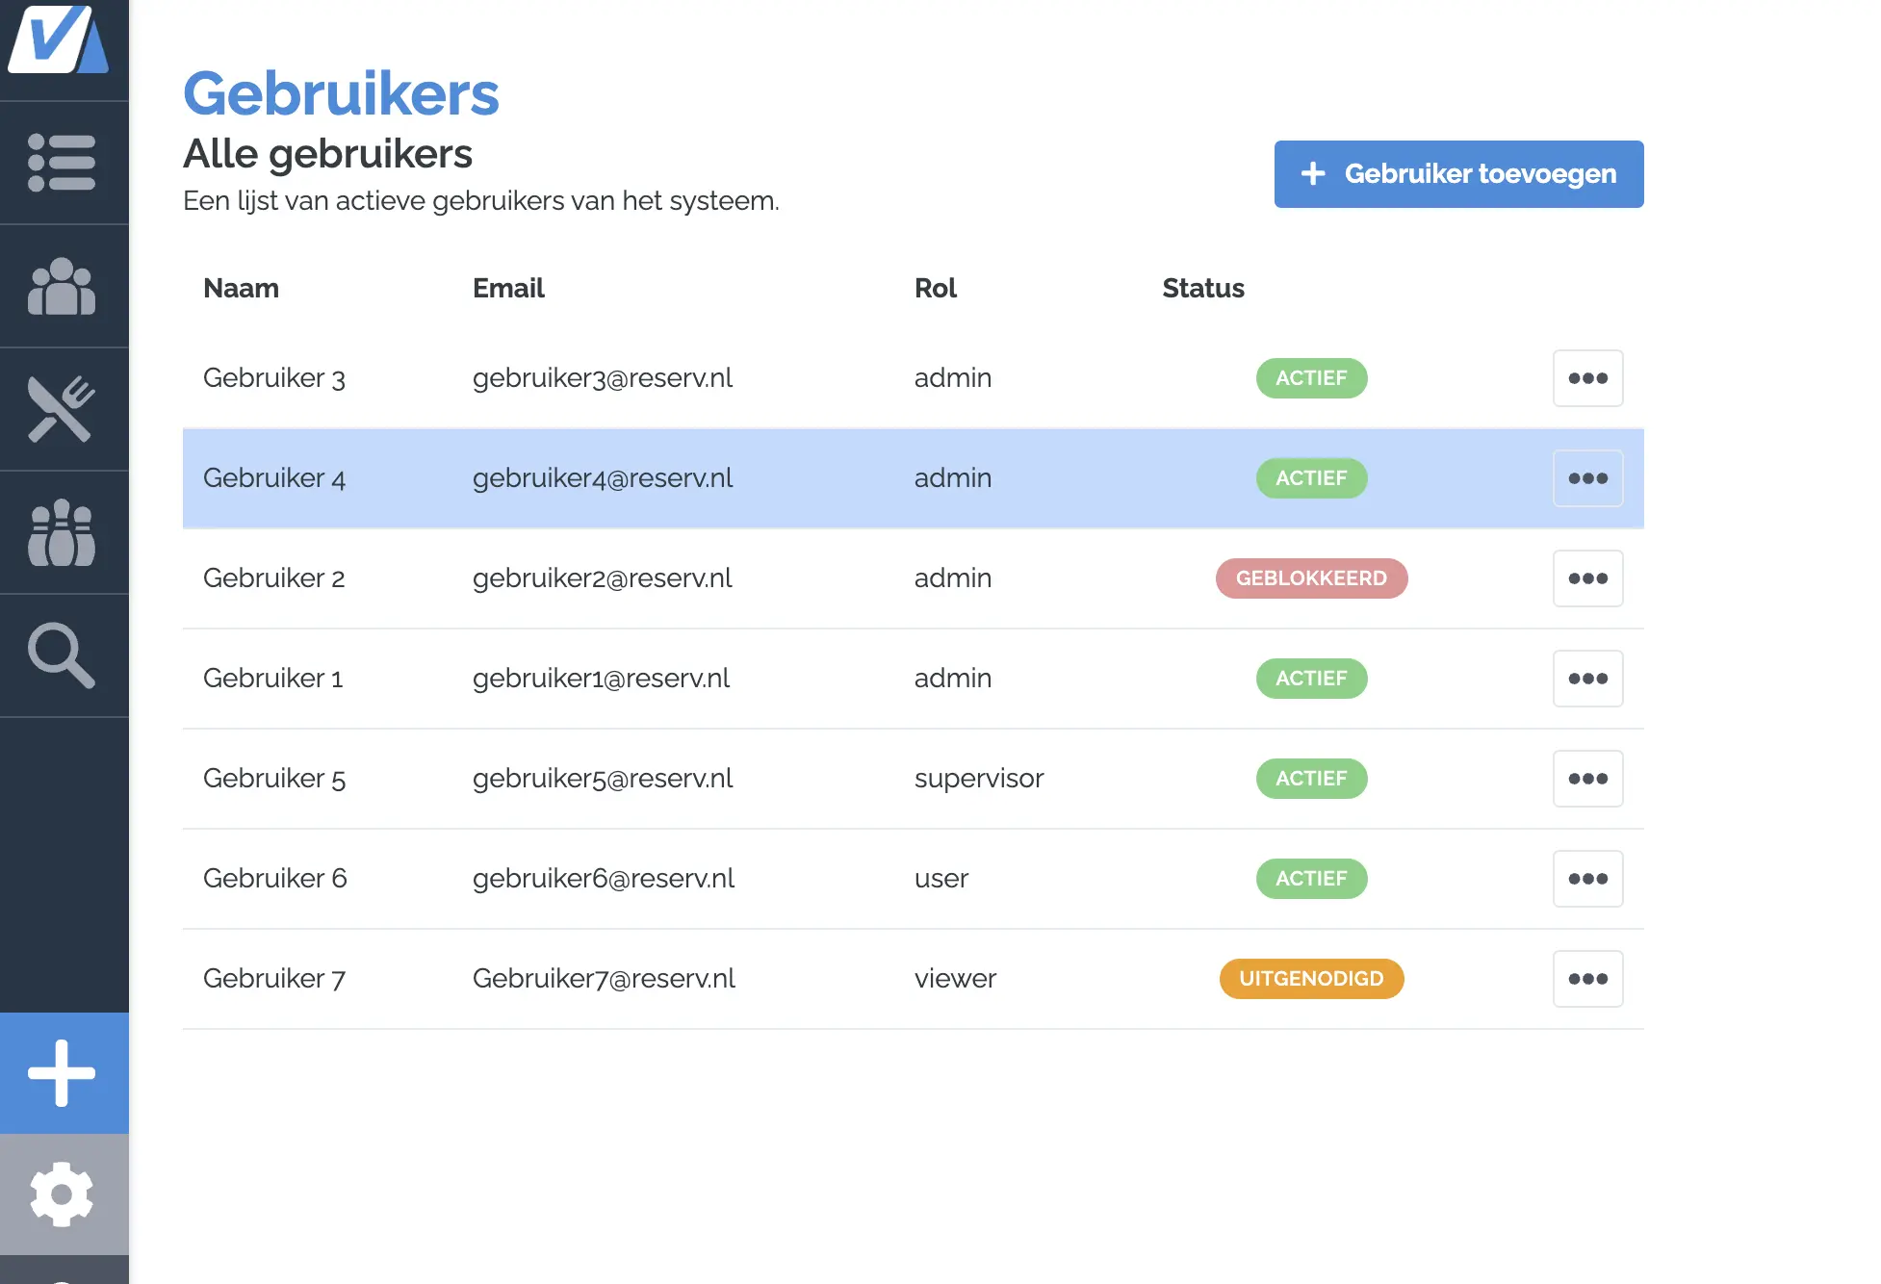Click the Email column header
This screenshot has height=1284, width=1881.
[x=508, y=288]
